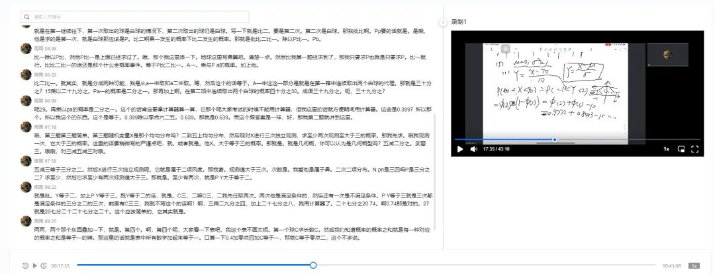
Task: Select the transcript paragraph starting 五减三等于三分之二
Action: coord(232,174)
